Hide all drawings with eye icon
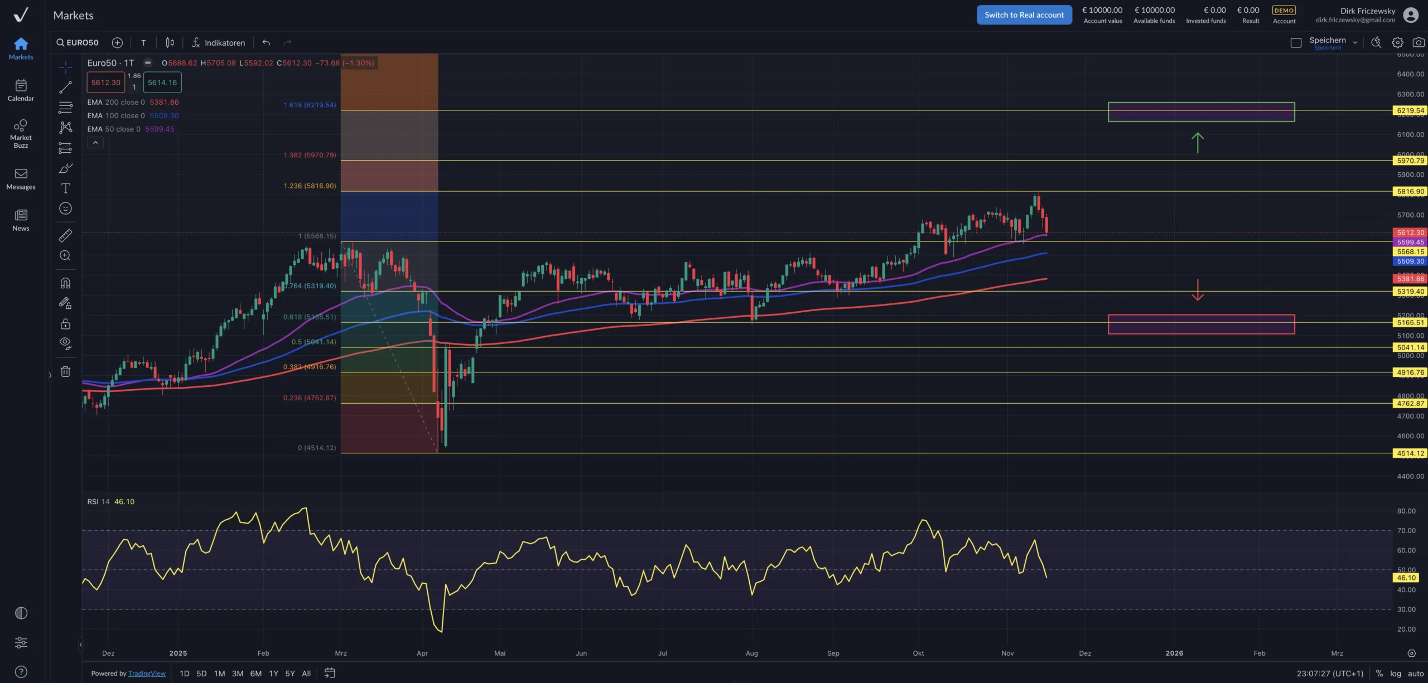Image resolution: width=1428 pixels, height=683 pixels. click(65, 343)
